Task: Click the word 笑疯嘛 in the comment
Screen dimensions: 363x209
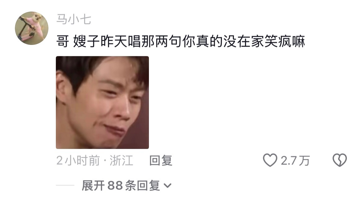Action: tap(285, 41)
